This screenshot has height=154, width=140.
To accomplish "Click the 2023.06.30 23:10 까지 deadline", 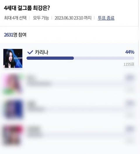I will [73, 18].
